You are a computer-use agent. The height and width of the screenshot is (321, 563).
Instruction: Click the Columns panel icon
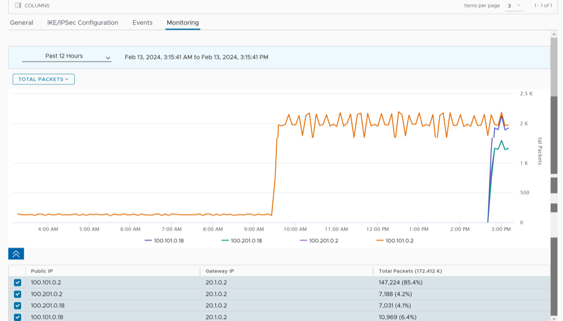pos(18,5)
